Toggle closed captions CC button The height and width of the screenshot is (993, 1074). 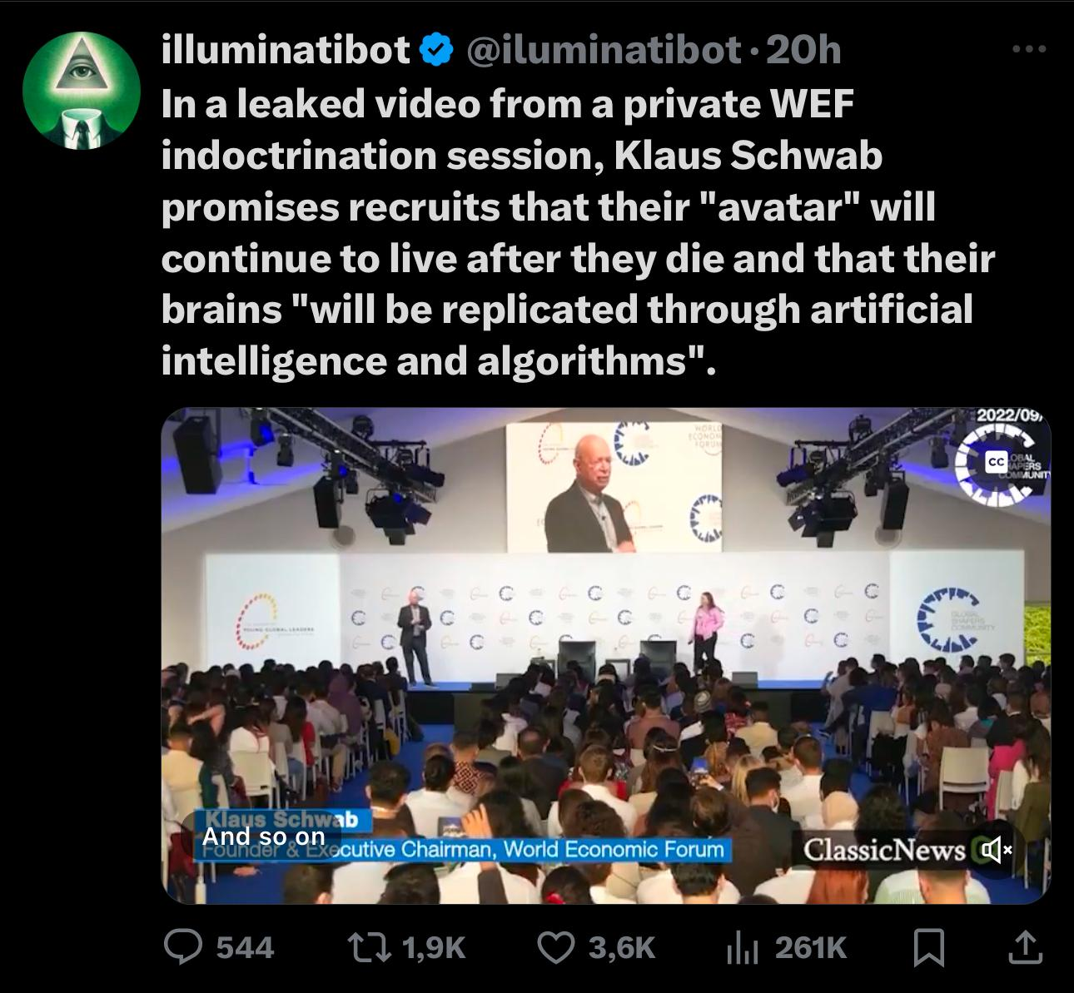click(x=997, y=461)
